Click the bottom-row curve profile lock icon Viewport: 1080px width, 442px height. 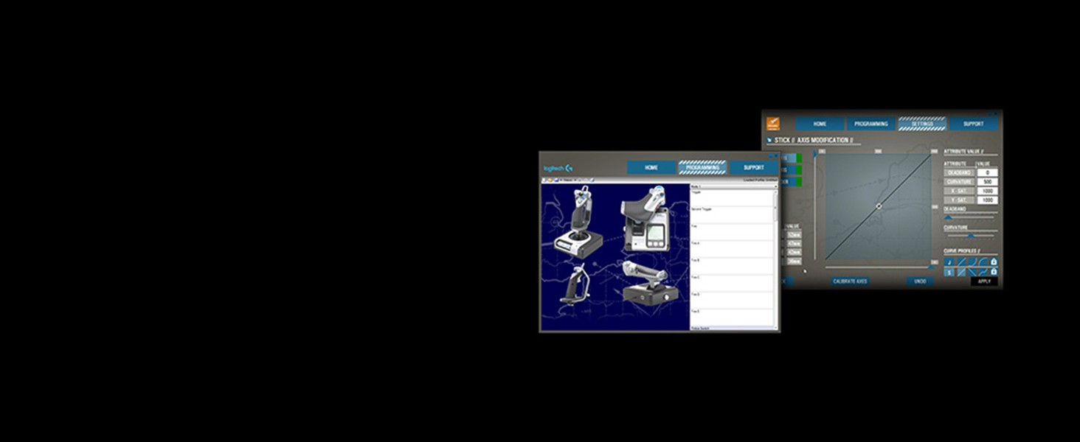(x=994, y=272)
